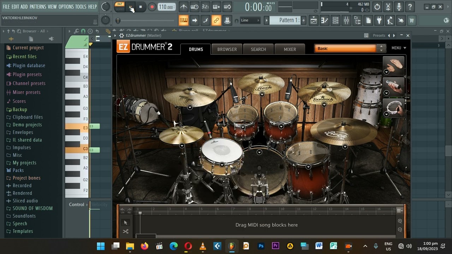Switch to EZdrummer MIXER tab

[x=290, y=49]
